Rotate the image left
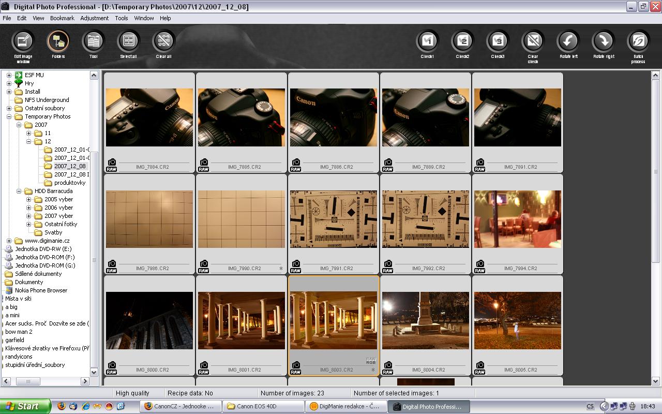The height and width of the screenshot is (414, 662). pyautogui.click(x=568, y=41)
